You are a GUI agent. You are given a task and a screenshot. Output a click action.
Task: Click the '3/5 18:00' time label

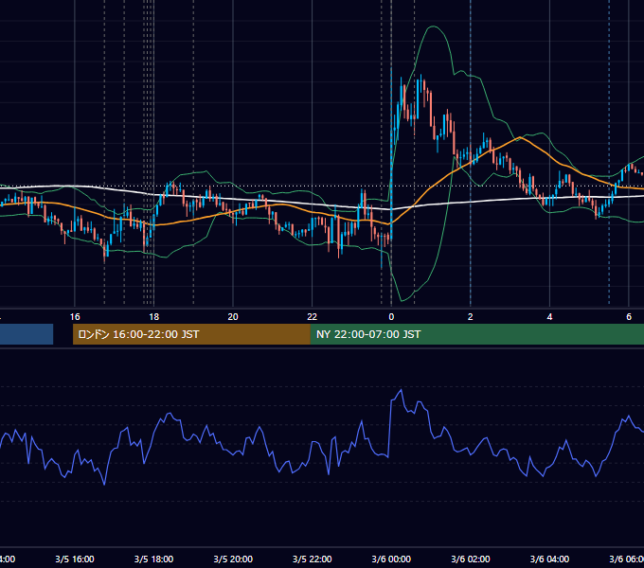coord(153,559)
